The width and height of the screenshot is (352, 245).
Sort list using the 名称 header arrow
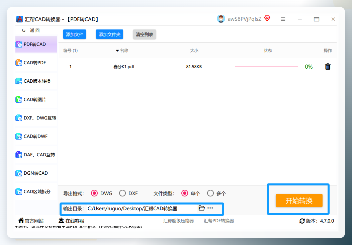tap(117, 51)
